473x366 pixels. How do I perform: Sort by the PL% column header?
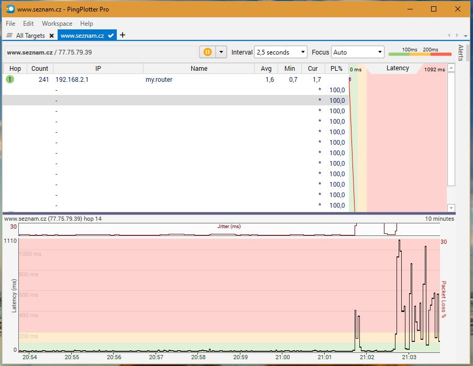(336, 69)
